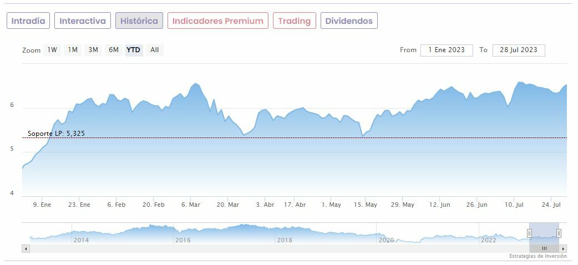Show All historical data range

pos(155,50)
